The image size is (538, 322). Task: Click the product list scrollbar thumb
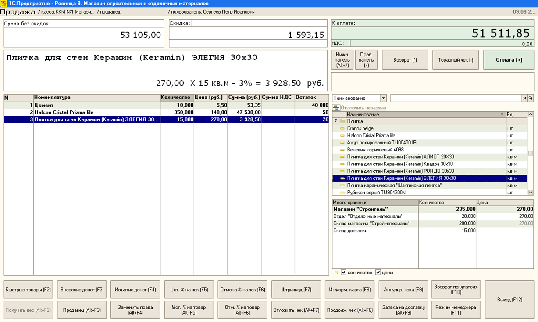tap(531, 153)
